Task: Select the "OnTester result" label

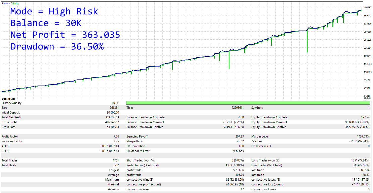Action: pyautogui.click(x=261, y=146)
